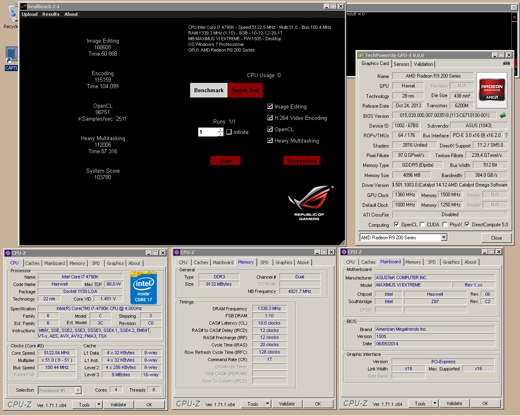Open Tools dropdown arrow in right CPU-Z

(435, 403)
